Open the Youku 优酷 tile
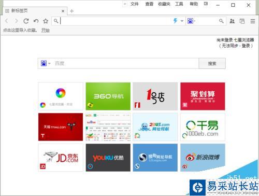The height and width of the screenshot is (196, 259). [x=108, y=158]
